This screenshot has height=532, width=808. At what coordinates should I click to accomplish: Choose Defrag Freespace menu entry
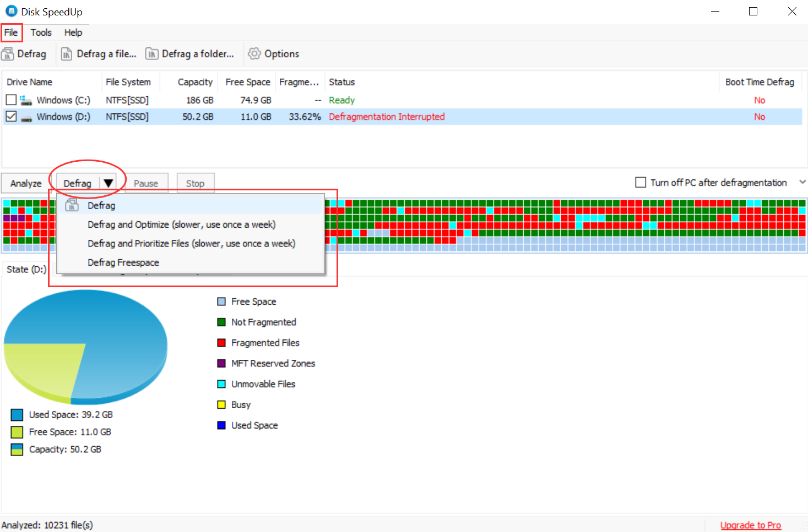(123, 262)
